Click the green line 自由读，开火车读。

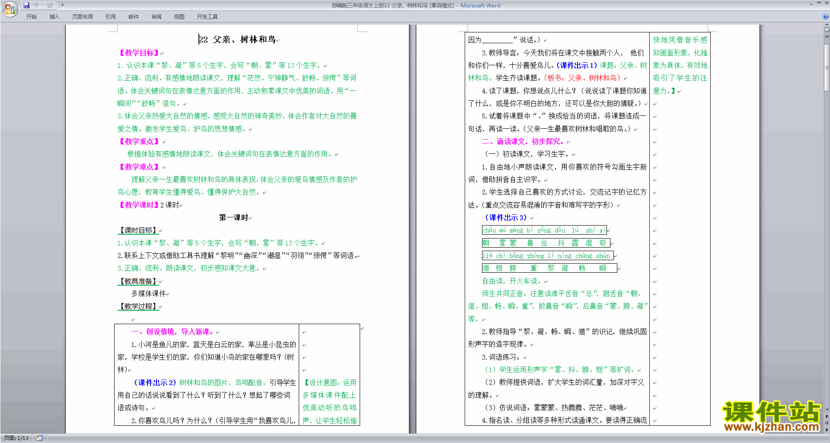(x=512, y=281)
